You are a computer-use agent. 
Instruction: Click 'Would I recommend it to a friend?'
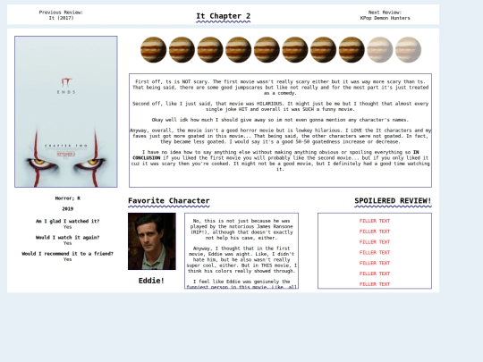pyautogui.click(x=68, y=254)
